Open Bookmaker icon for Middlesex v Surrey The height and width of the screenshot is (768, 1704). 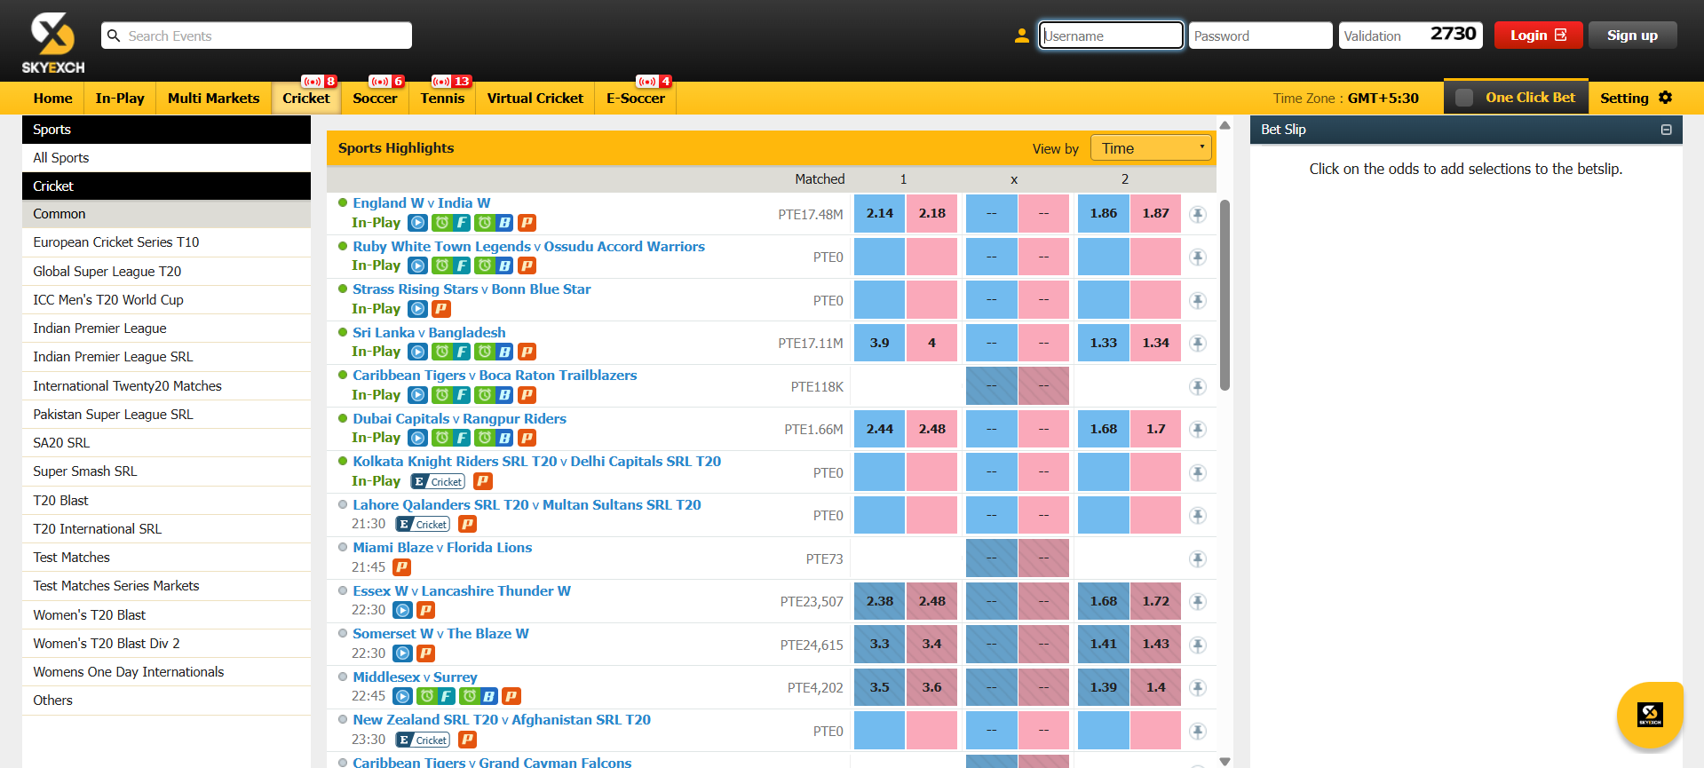click(x=479, y=696)
